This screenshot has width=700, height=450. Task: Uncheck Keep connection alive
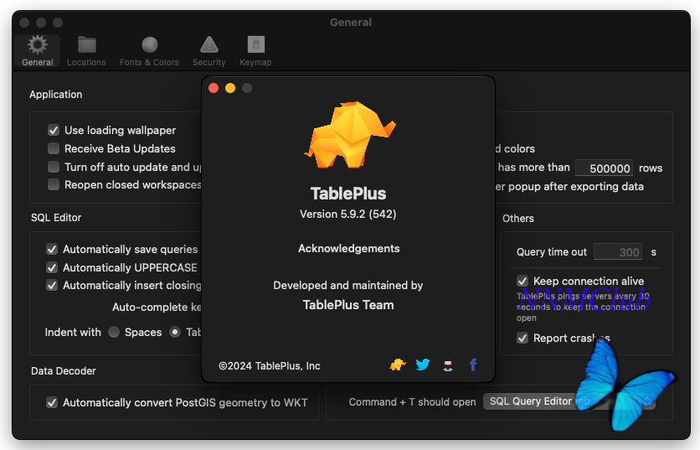click(522, 281)
